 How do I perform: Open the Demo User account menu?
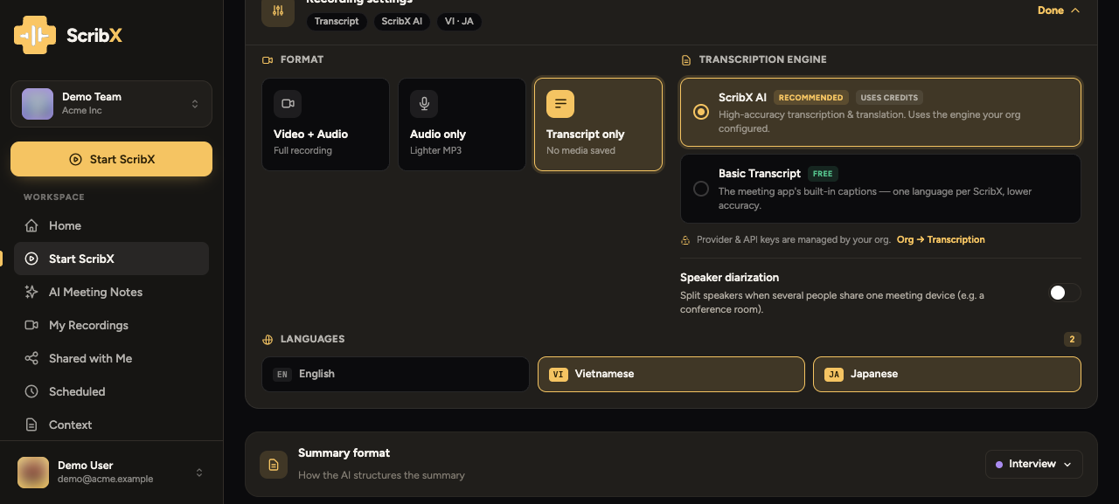pos(111,473)
